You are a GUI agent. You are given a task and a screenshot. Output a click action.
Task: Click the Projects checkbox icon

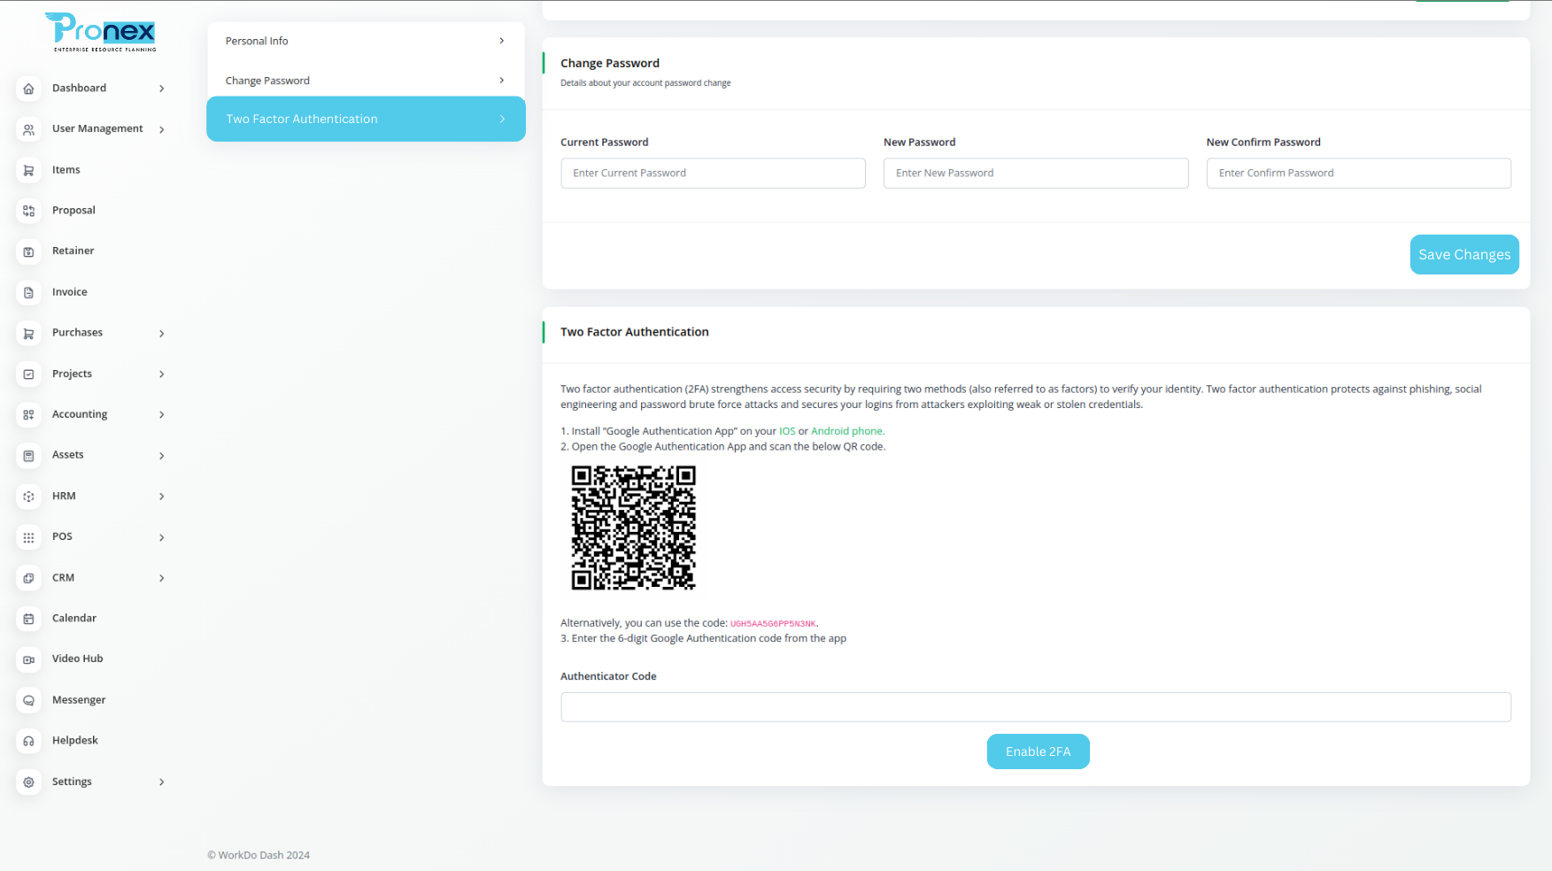pyautogui.click(x=28, y=374)
